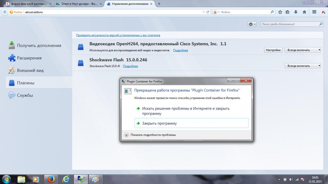Open the Yandex search engine dropdown

pyautogui.click(x=216, y=12)
